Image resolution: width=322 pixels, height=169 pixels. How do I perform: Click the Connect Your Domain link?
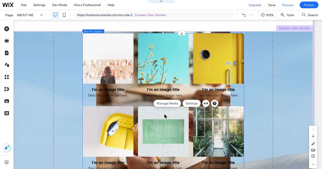(150, 15)
